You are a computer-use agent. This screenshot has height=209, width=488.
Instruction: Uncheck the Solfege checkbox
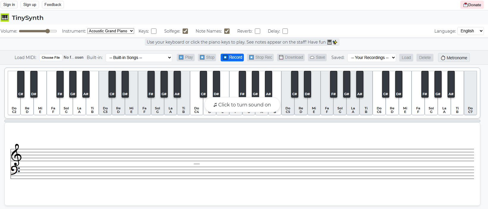click(x=185, y=31)
